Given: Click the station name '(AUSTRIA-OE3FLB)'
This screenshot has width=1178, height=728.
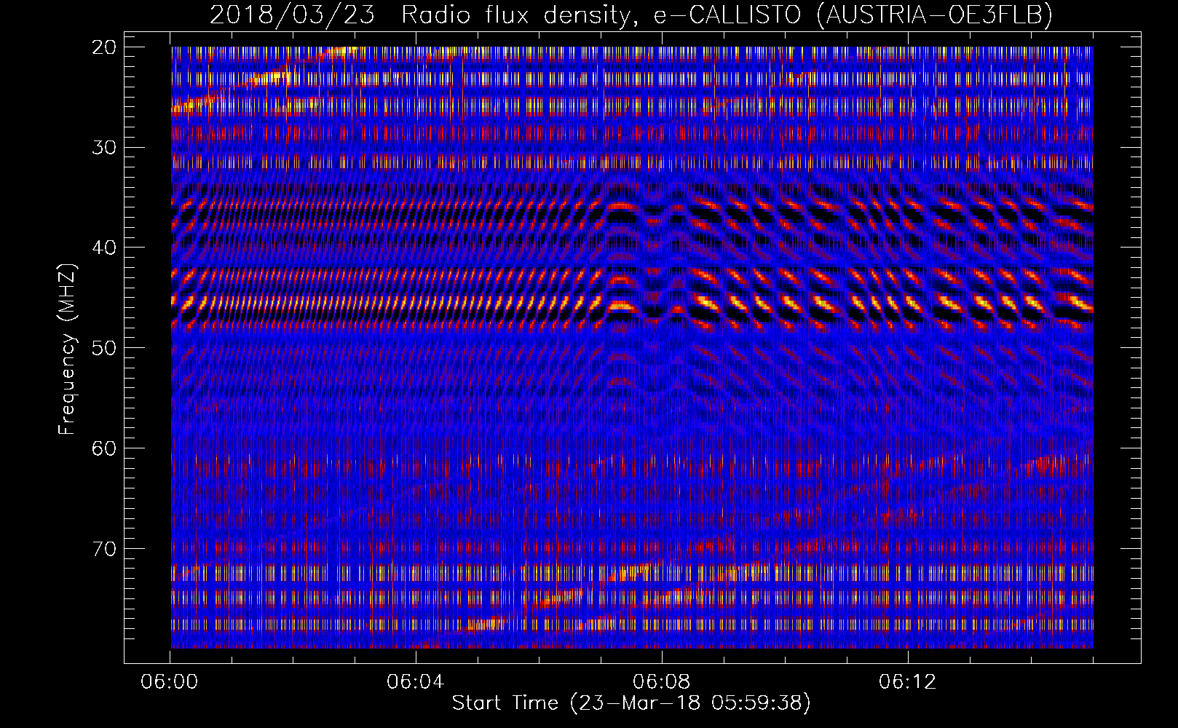Looking at the screenshot, I should click(x=934, y=15).
